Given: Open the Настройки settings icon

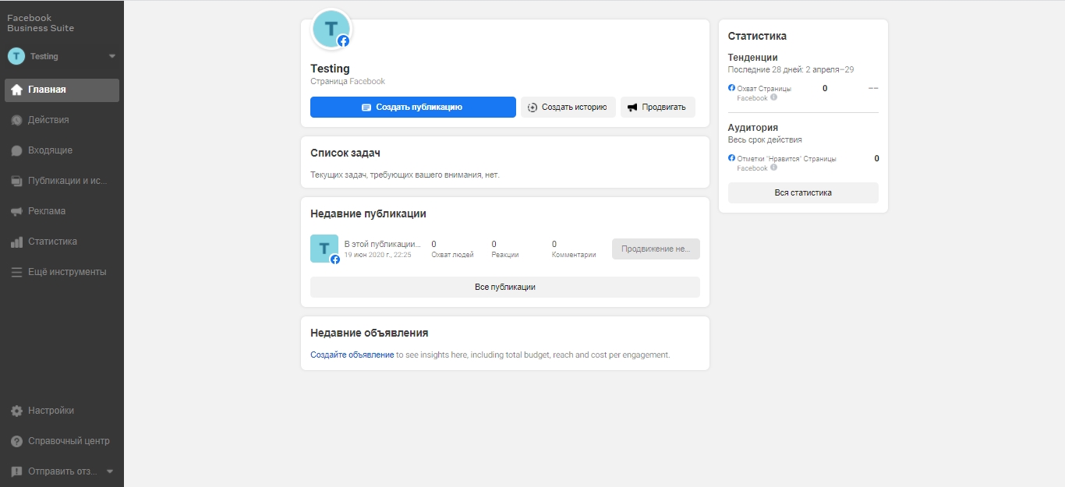Looking at the screenshot, I should click(x=17, y=410).
